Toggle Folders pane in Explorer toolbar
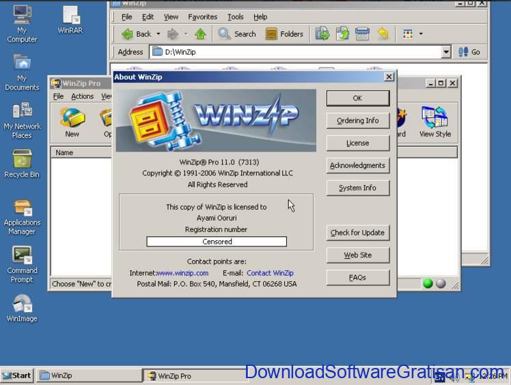Screen dimensions: 511x385 pyautogui.click(x=284, y=34)
